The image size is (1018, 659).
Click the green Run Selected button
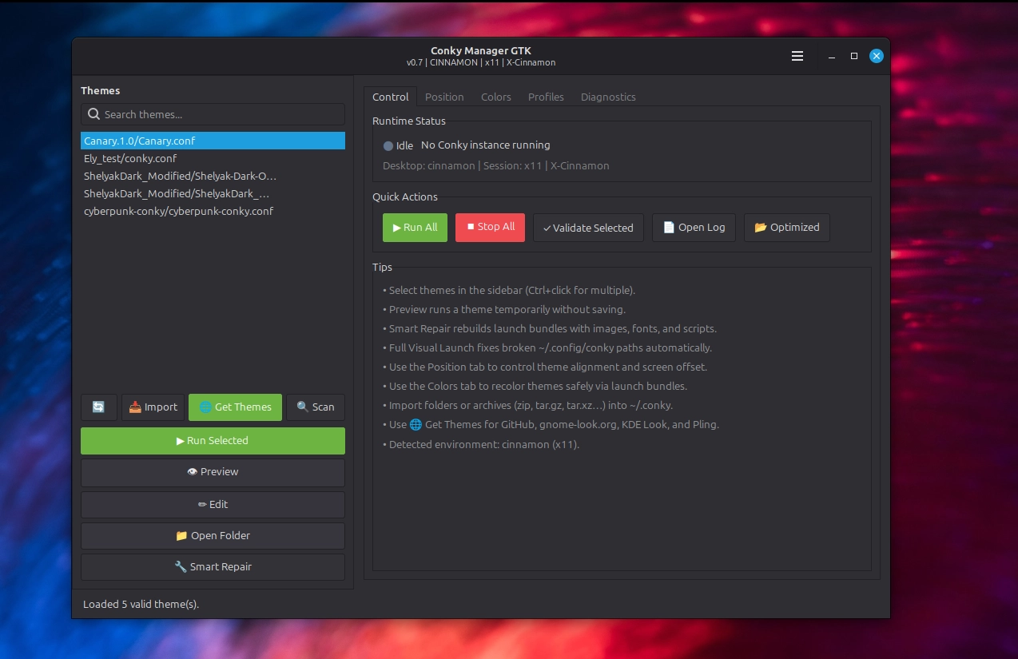[x=213, y=441]
